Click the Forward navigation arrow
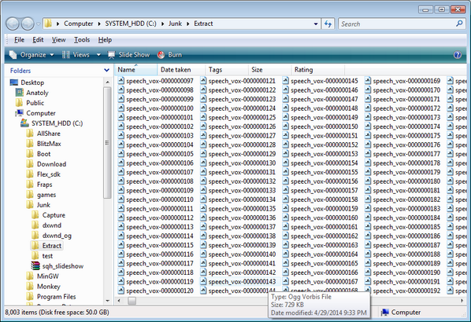The height and width of the screenshot is (322, 471). point(28,24)
